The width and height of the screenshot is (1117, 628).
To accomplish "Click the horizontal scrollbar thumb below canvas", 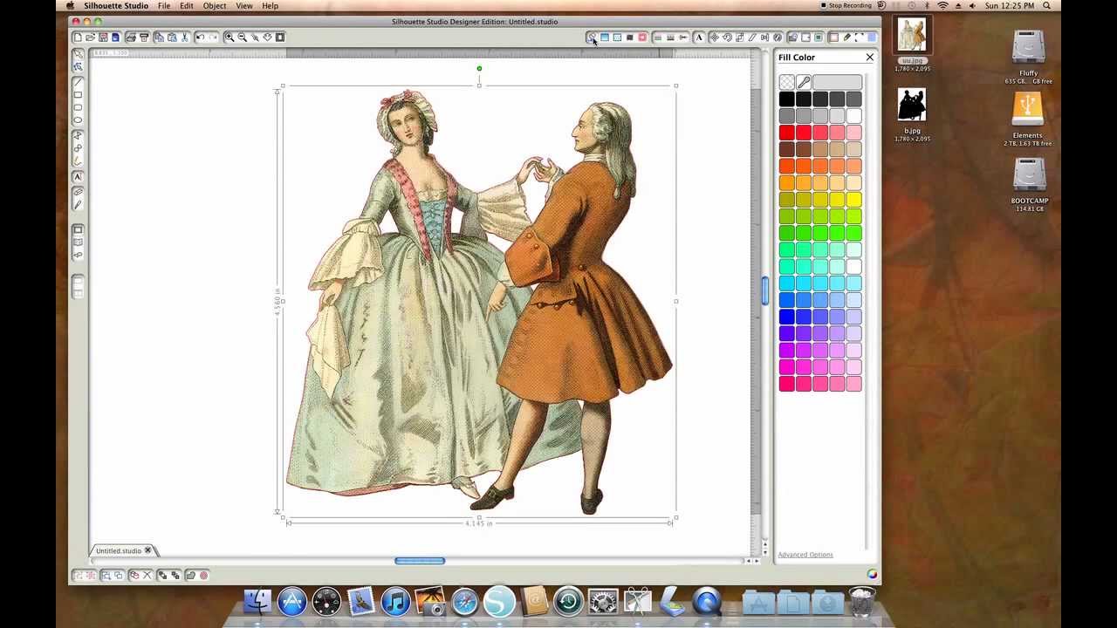I will (x=420, y=561).
